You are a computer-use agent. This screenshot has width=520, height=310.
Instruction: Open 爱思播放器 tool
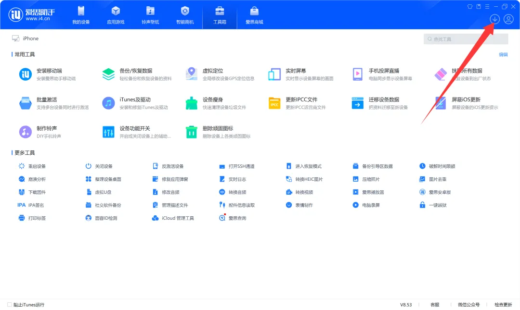368,192
